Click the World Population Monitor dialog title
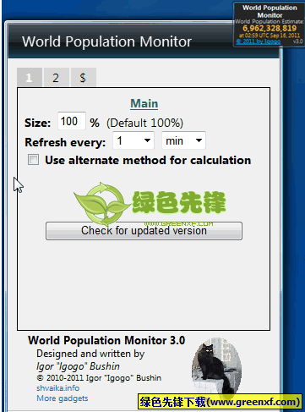 pos(106,41)
